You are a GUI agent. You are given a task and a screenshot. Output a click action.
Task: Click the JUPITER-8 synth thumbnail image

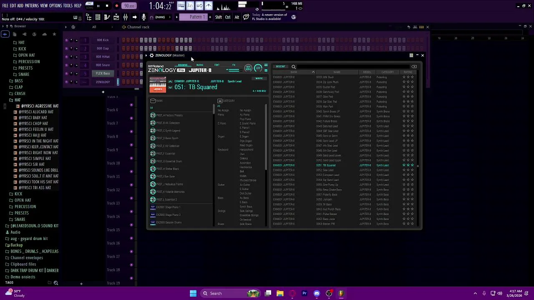[x=158, y=85]
